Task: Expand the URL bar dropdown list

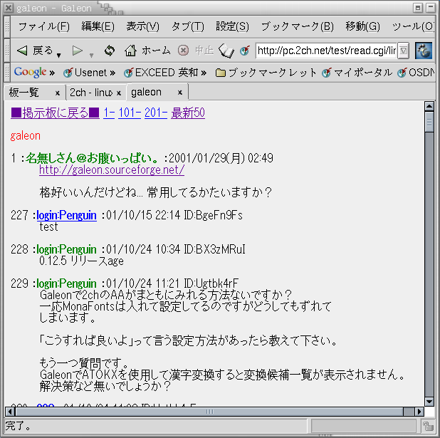Action: pos(403,51)
